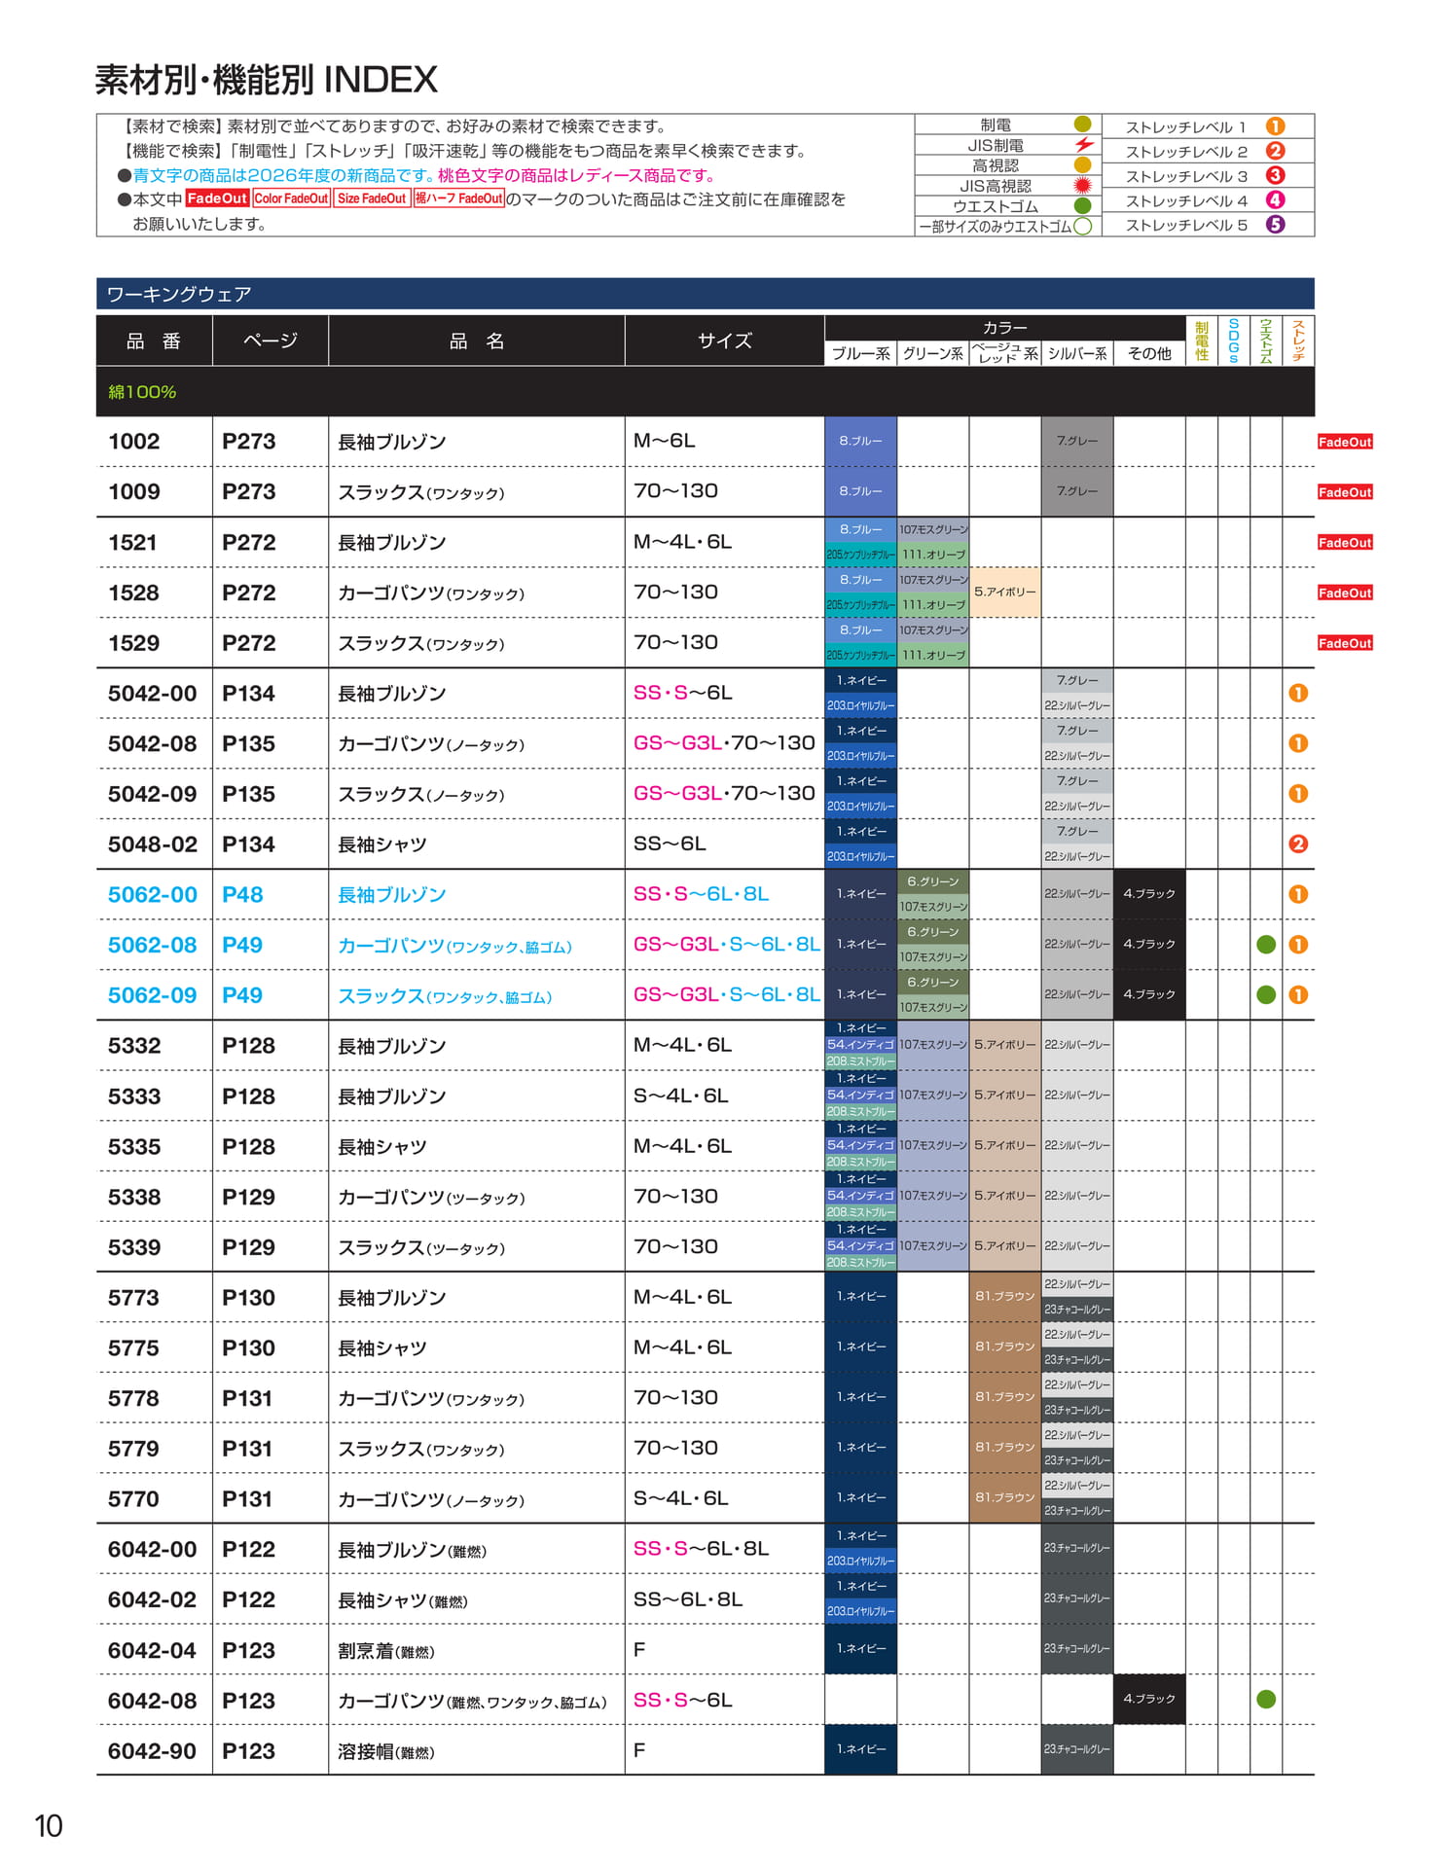
Task: Click product number 5339
Action: [134, 1247]
